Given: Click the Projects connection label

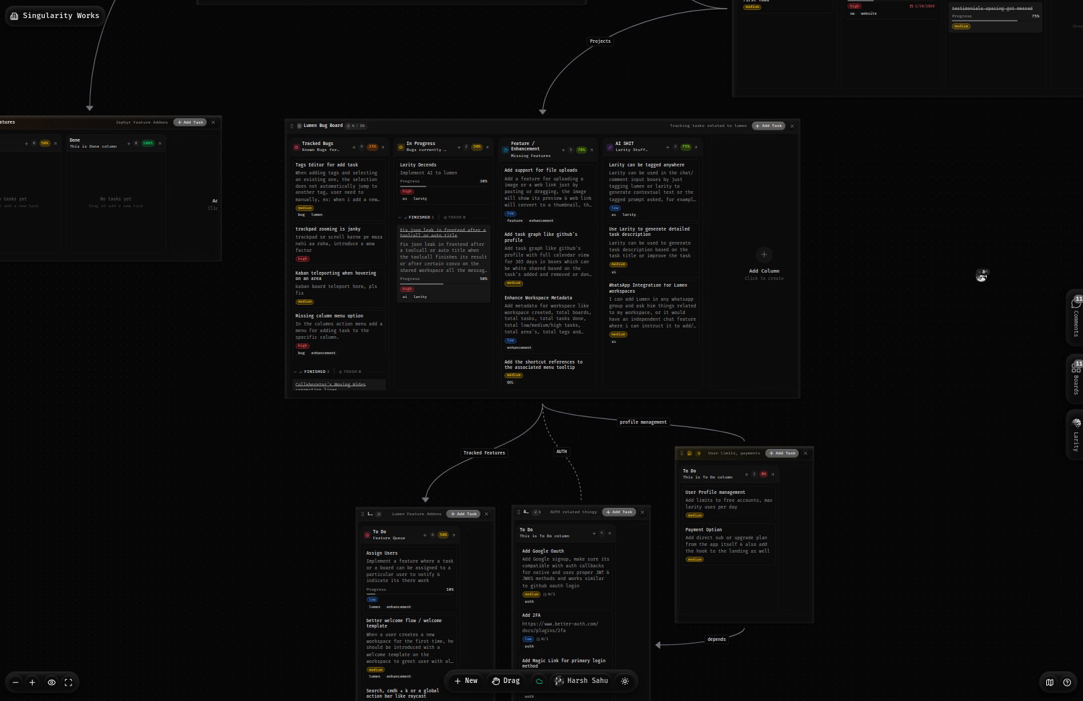Looking at the screenshot, I should (600, 41).
